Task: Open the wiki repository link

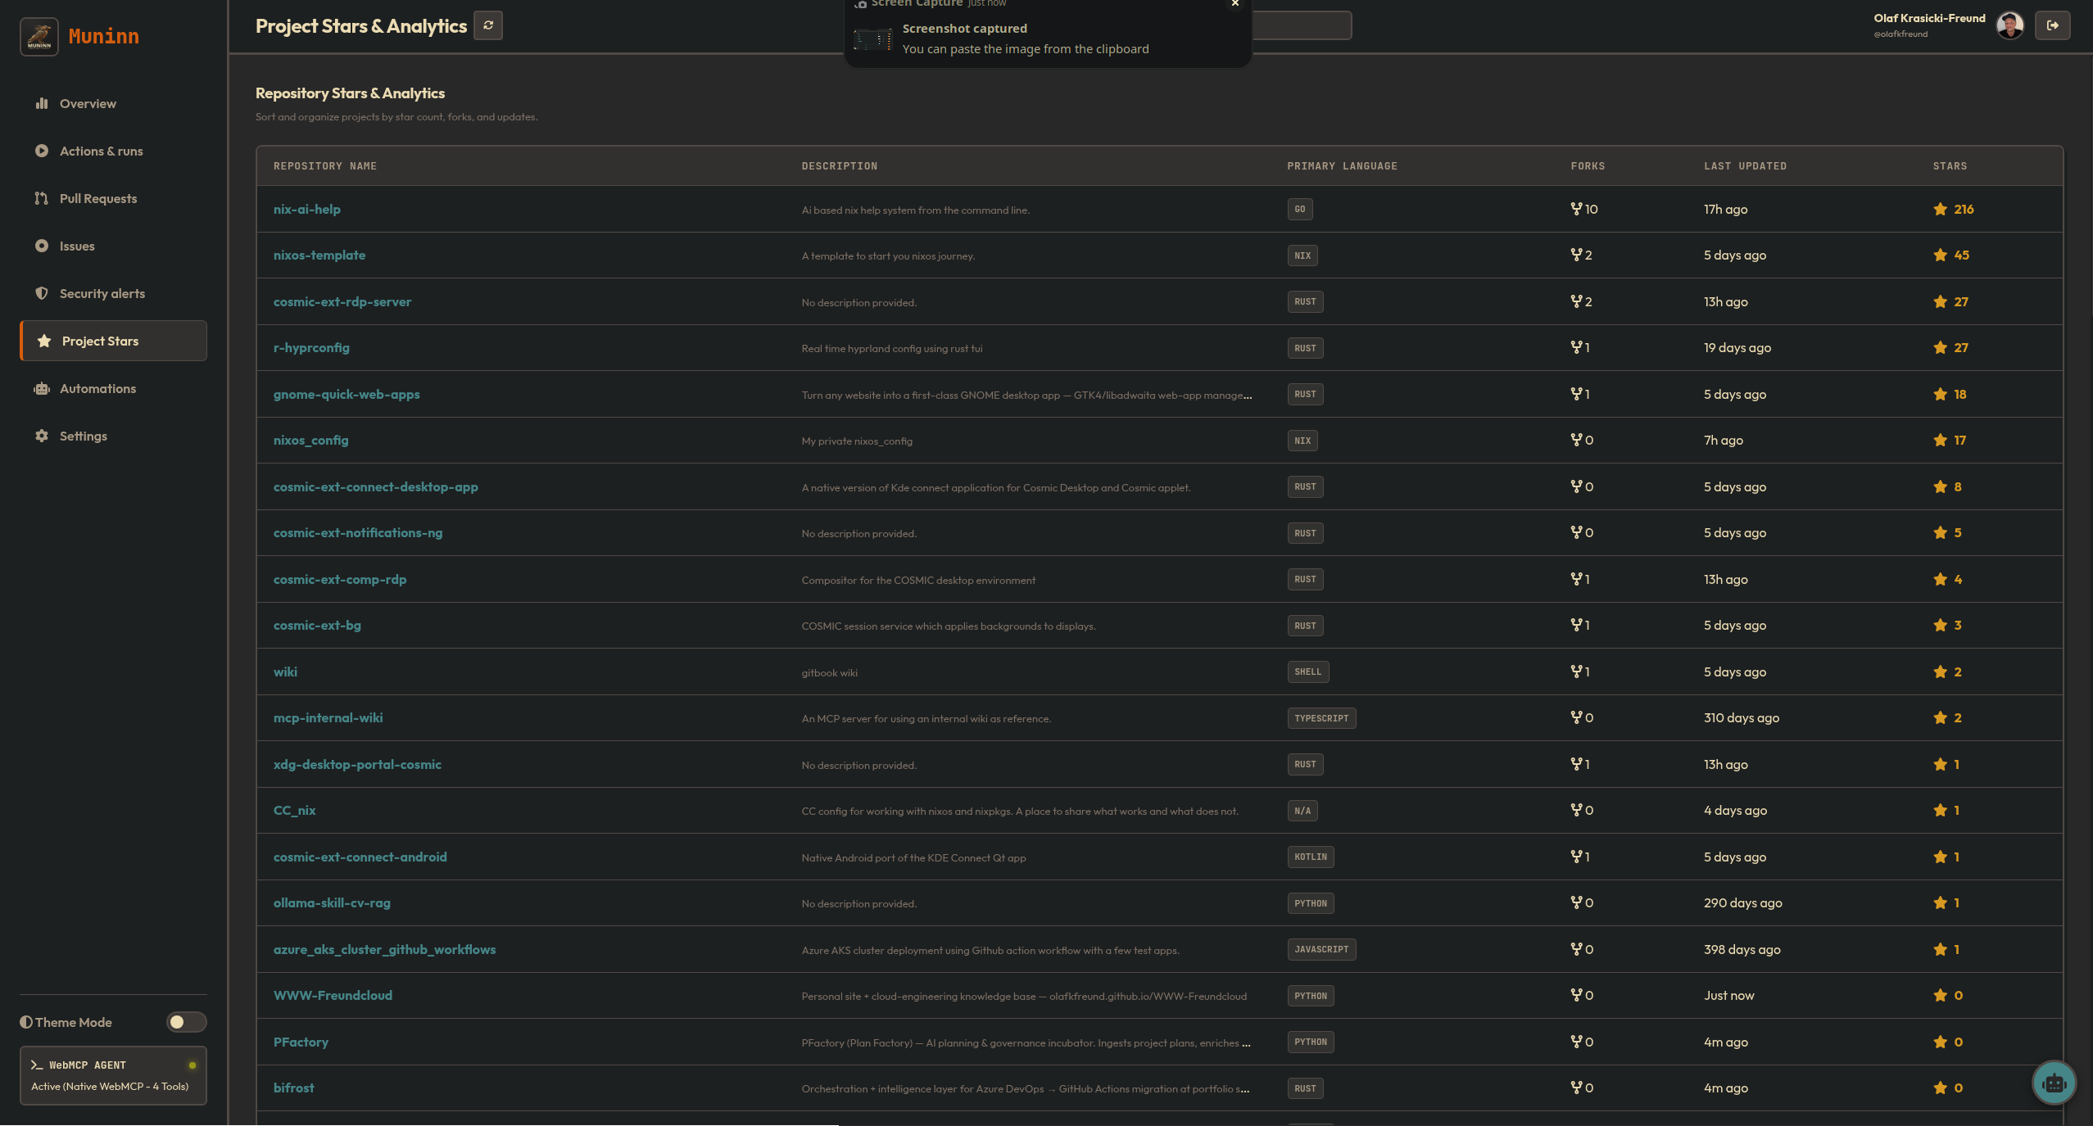Action: [285, 672]
